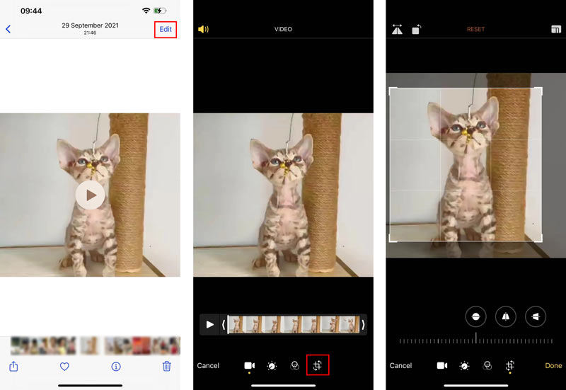Open the share sheet icon

point(13,366)
